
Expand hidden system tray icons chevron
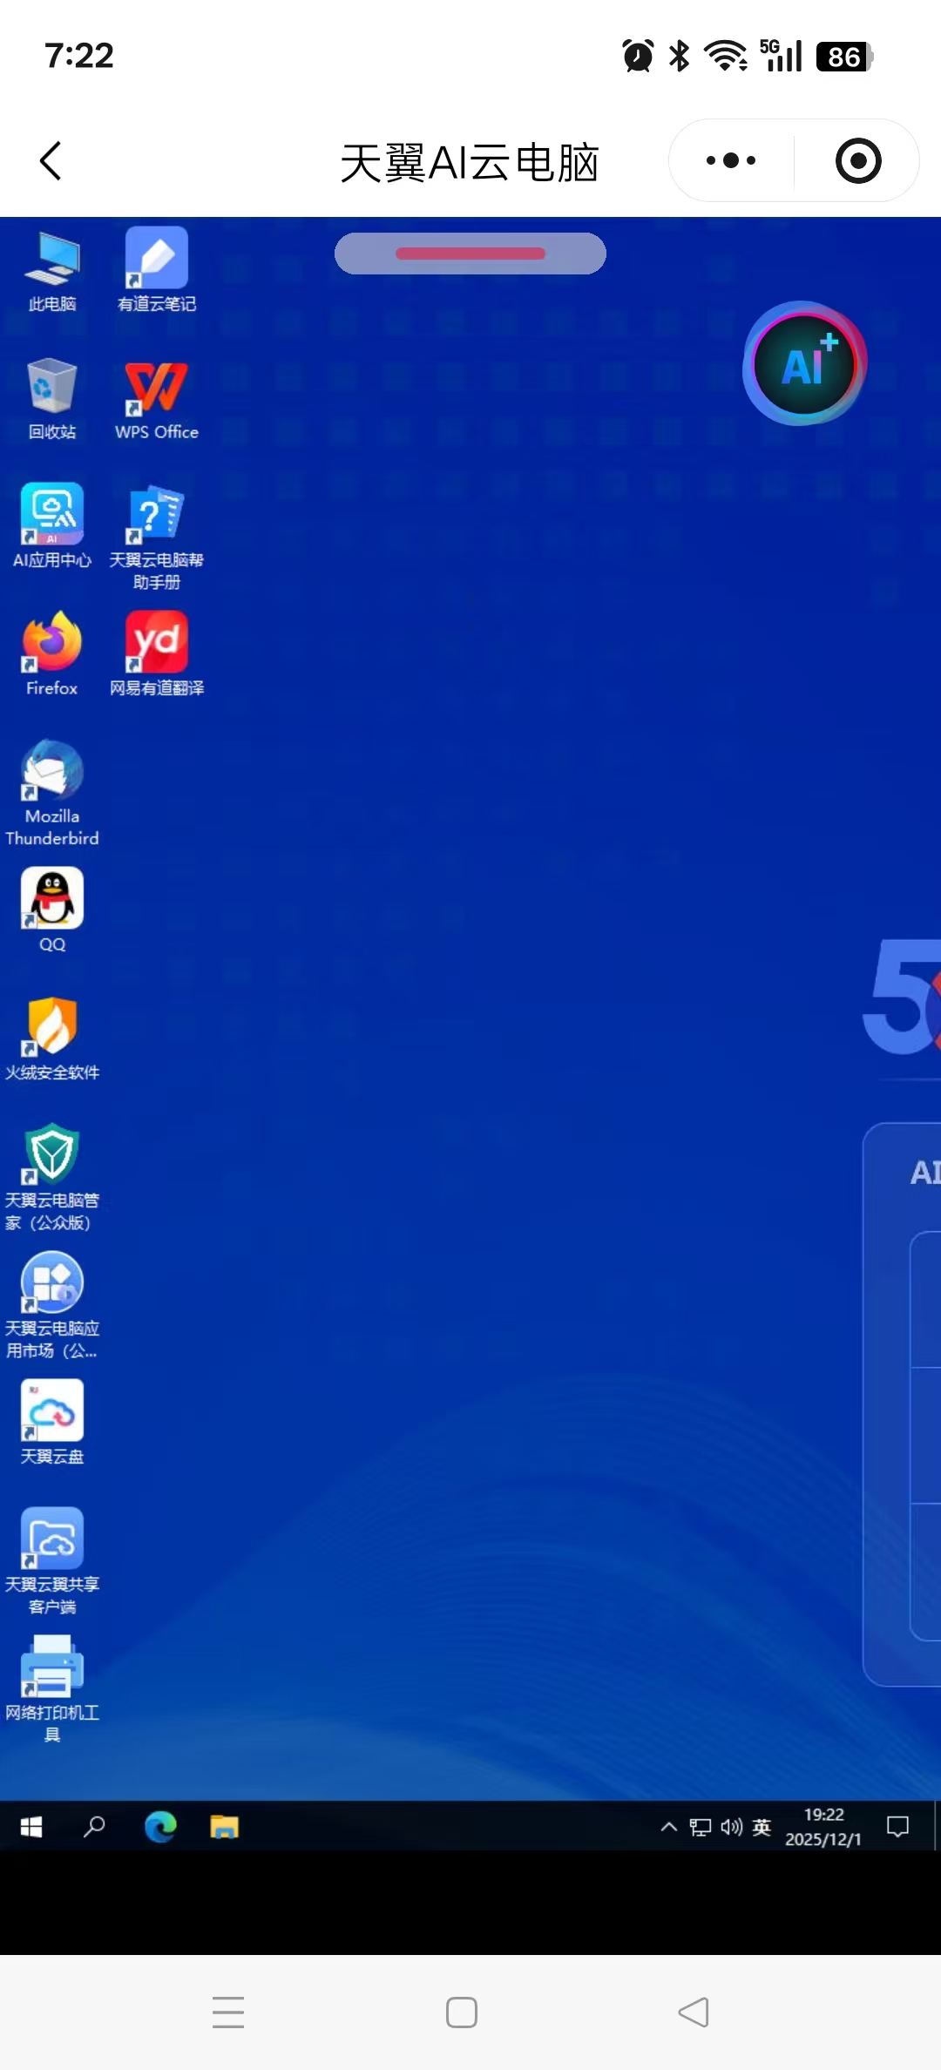[x=668, y=1826]
